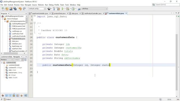The height and width of the screenshot is (101, 180).
Task: Switch to mainFormController.java tab
Action: tap(40, 13)
